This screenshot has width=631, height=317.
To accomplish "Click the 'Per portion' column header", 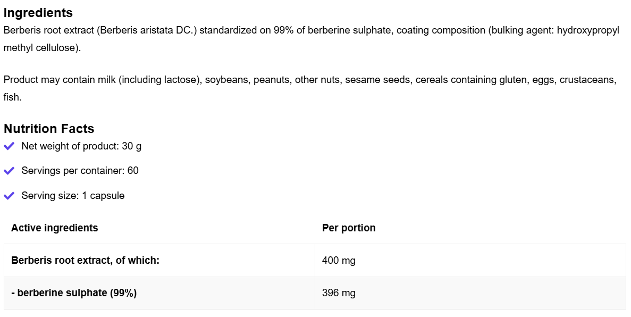I will tap(349, 228).
